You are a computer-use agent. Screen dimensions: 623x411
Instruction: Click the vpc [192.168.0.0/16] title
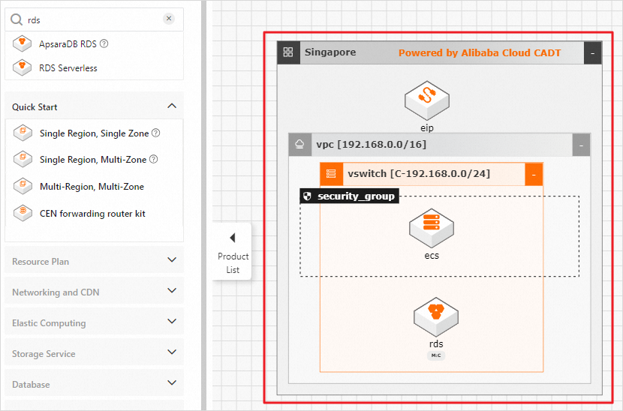[x=371, y=144]
